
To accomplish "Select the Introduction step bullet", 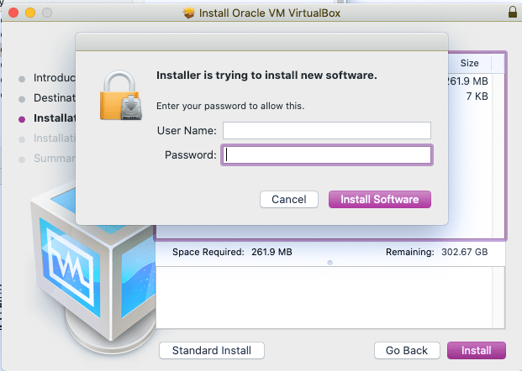I will pos(22,78).
